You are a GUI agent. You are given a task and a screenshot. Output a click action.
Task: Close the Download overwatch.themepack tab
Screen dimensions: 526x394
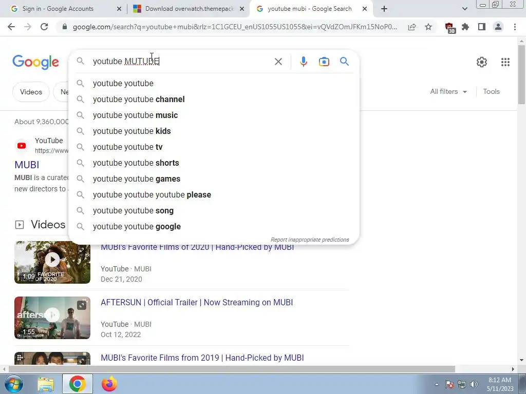(242, 9)
